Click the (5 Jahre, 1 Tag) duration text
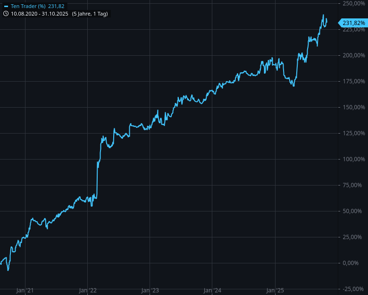The height and width of the screenshot is (295, 368). click(x=90, y=14)
